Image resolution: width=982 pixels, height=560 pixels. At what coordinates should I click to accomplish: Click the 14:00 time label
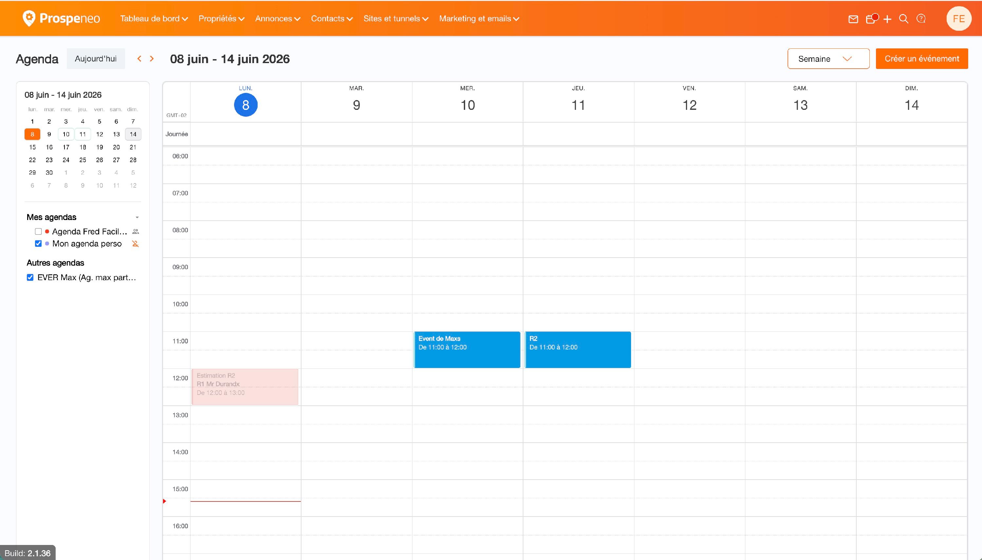pyautogui.click(x=180, y=452)
